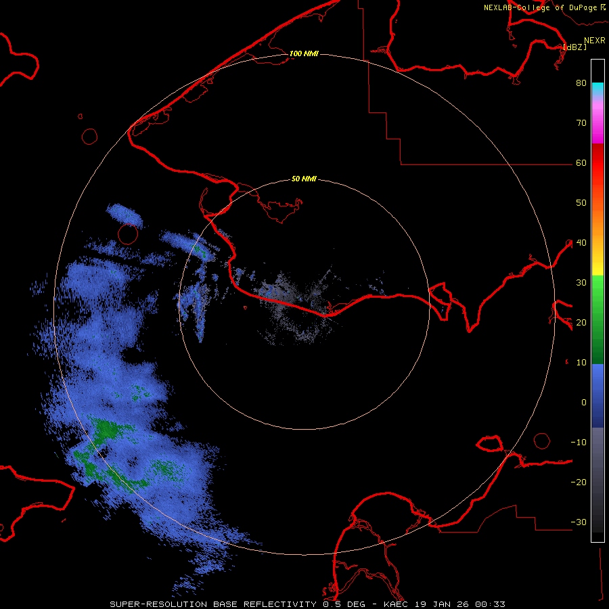This screenshot has height=609, width=609.
Task: Click the -10 value on the dBZ scale
Action: pos(579,443)
